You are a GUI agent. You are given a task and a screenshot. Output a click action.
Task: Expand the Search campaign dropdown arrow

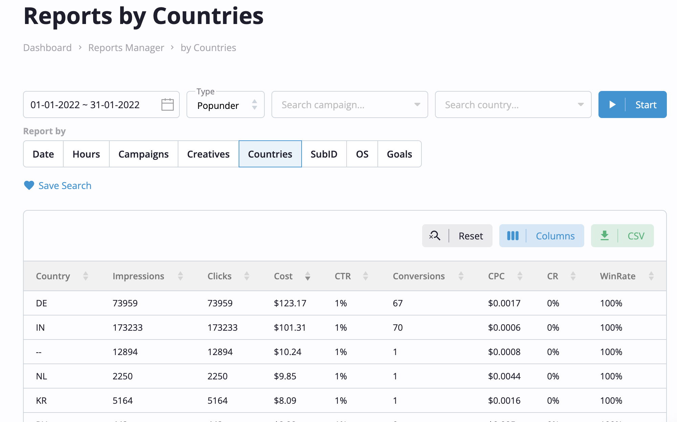[417, 104]
